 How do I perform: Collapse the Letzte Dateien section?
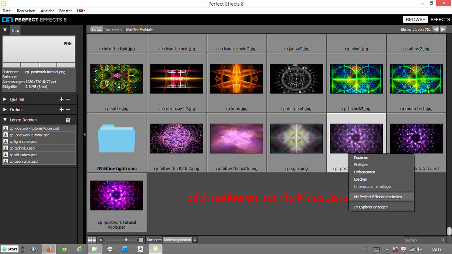[x=5, y=120]
